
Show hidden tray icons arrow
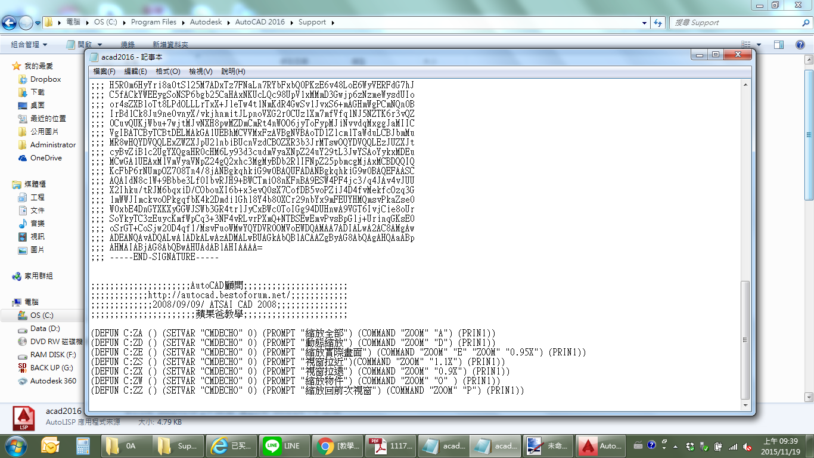pyautogui.click(x=676, y=446)
